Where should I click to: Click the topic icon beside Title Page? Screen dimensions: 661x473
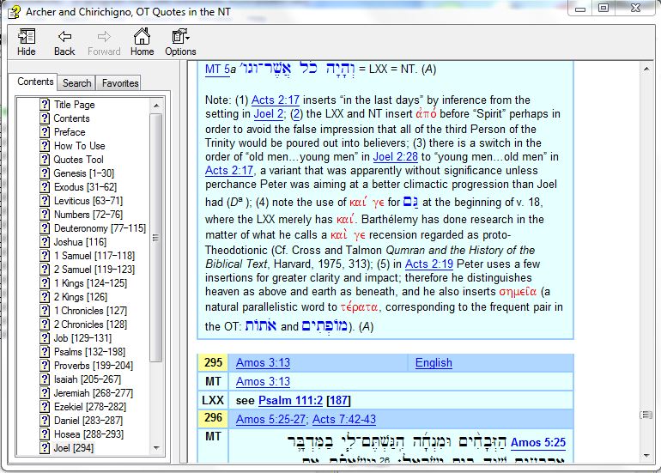click(45, 105)
